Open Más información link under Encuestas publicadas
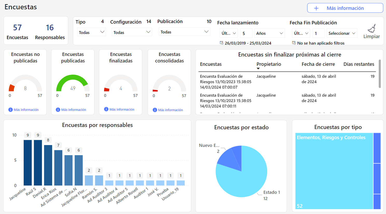The height and width of the screenshot is (214, 386). coord(74,110)
